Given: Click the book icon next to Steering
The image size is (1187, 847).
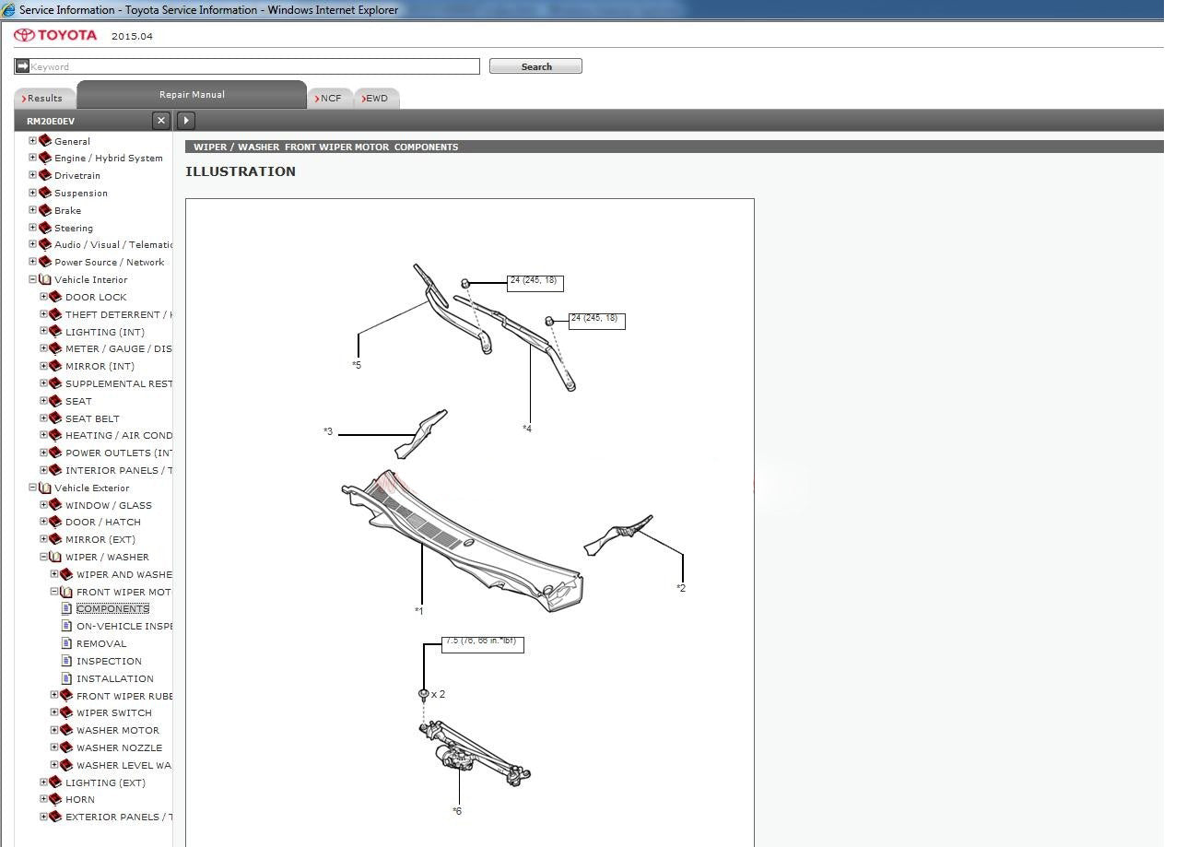Looking at the screenshot, I should point(44,228).
